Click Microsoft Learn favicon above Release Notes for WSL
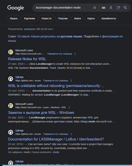Screen dimensions: 132x166 [11, 52]
